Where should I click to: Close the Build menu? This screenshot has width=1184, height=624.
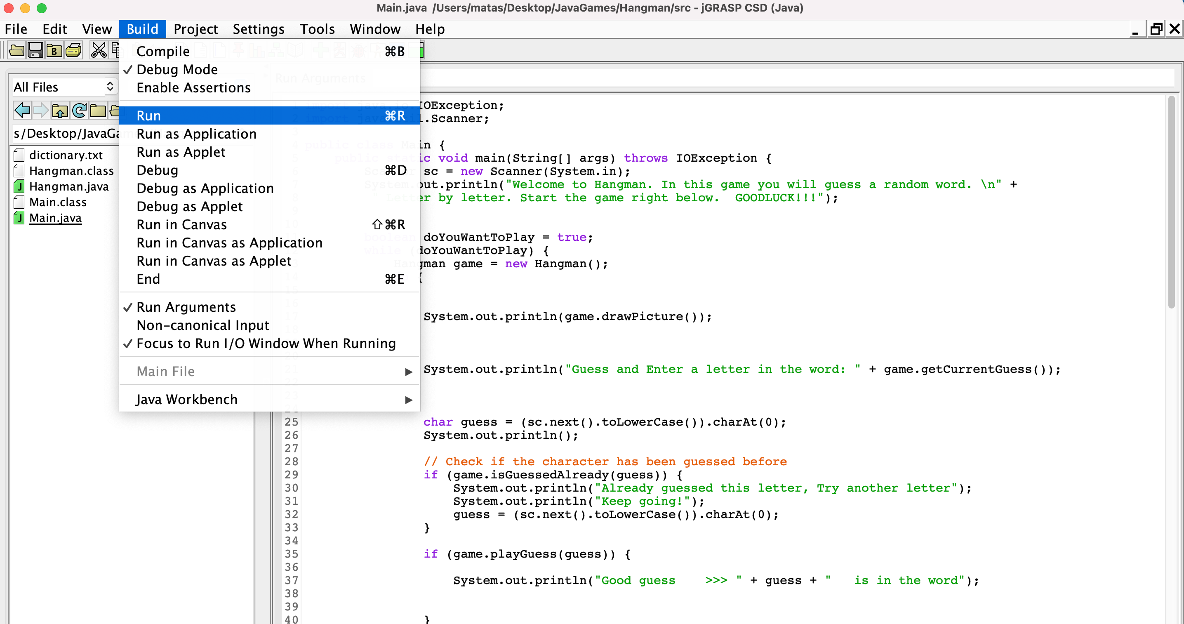143,29
